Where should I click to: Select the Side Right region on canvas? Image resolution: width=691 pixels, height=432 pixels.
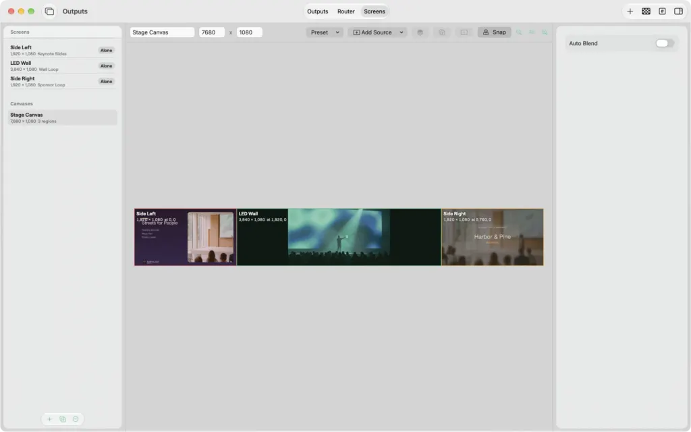pyautogui.click(x=492, y=237)
